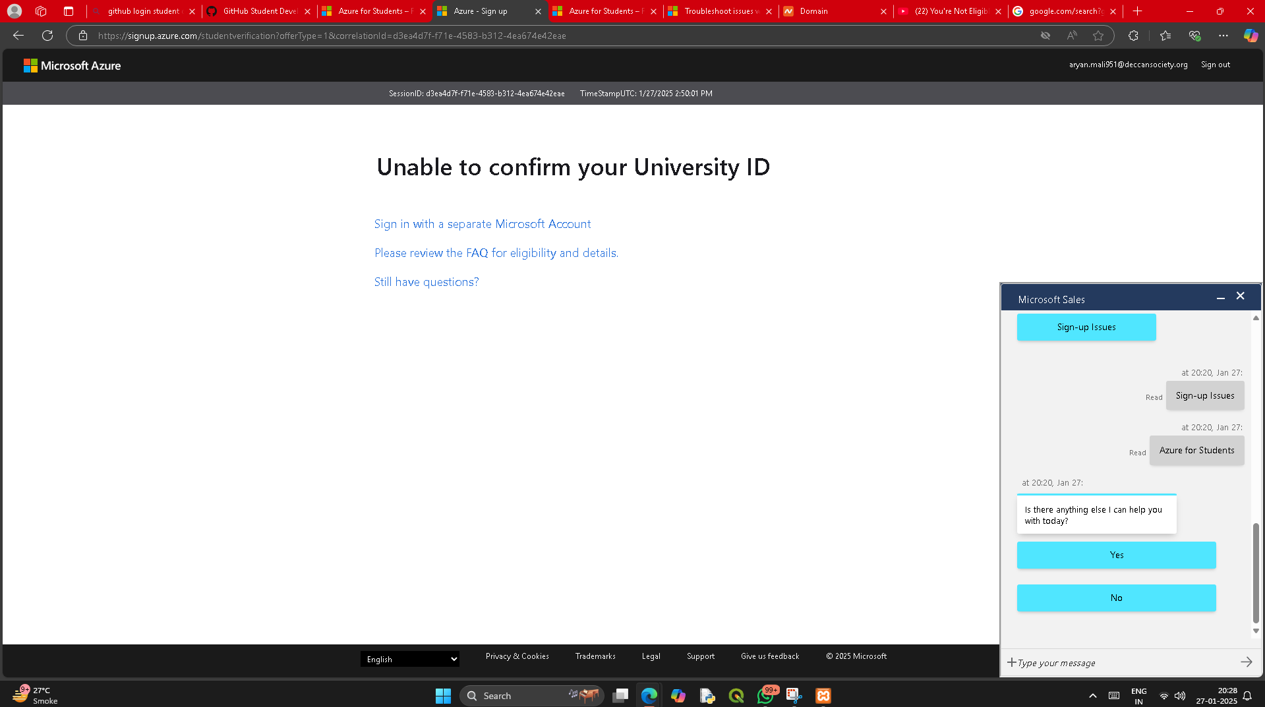Open the Copilot sidebar icon
The width and height of the screenshot is (1265, 707).
click(1250, 36)
